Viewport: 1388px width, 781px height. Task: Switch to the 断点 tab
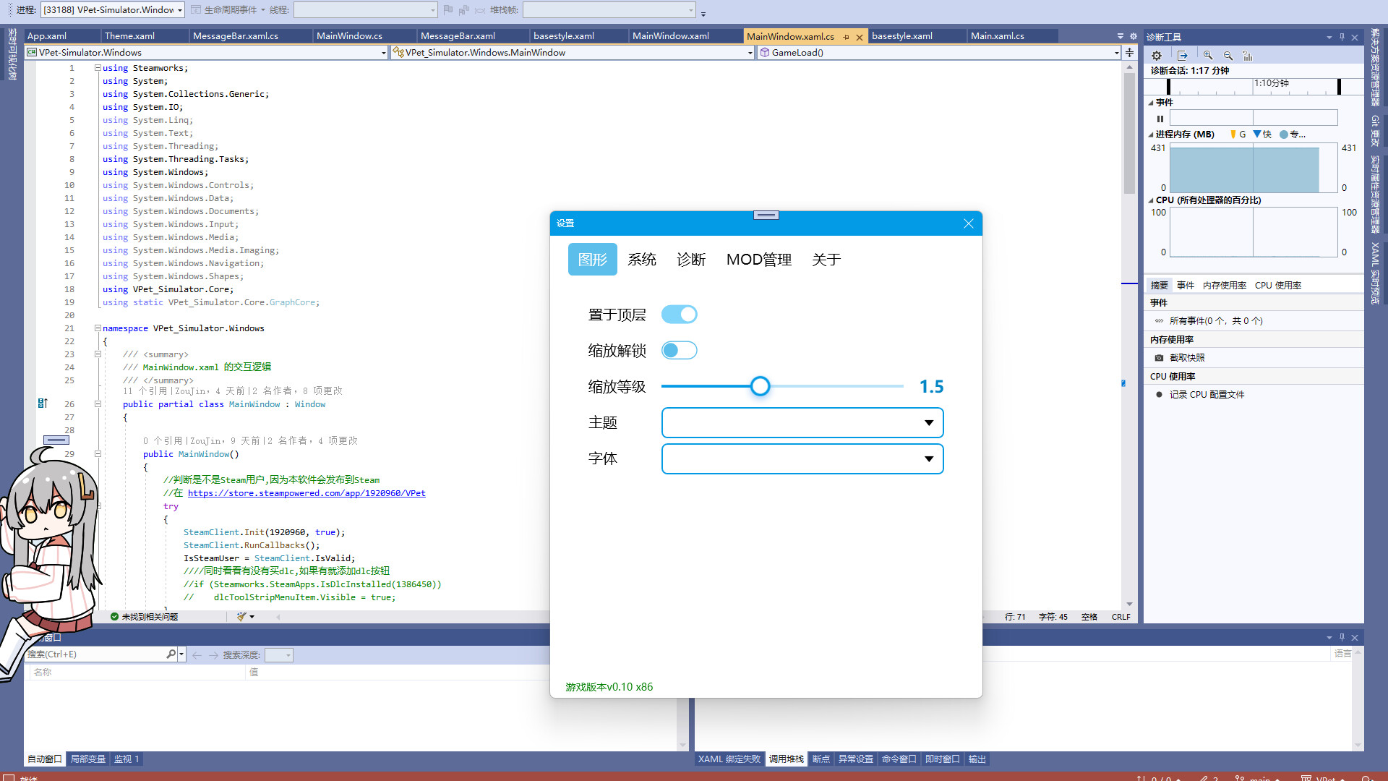tap(821, 759)
